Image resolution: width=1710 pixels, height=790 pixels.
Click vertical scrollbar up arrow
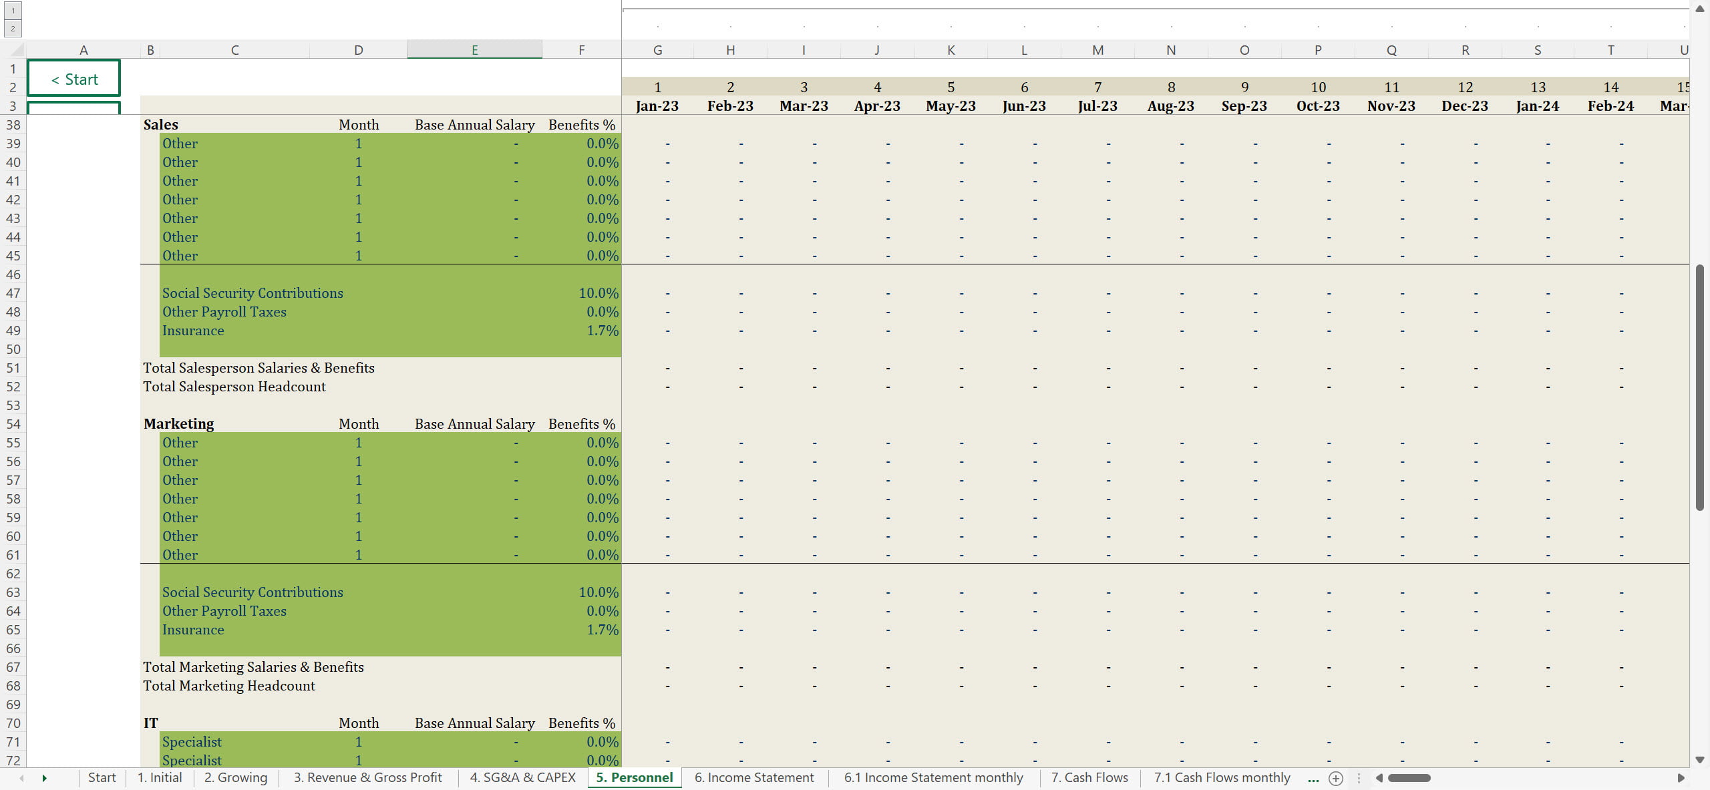pos(1700,9)
